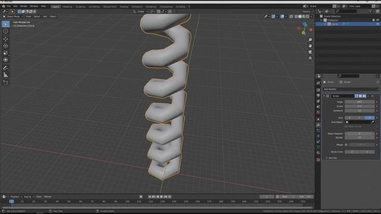Open the Add Modifier dropdown

(351, 89)
